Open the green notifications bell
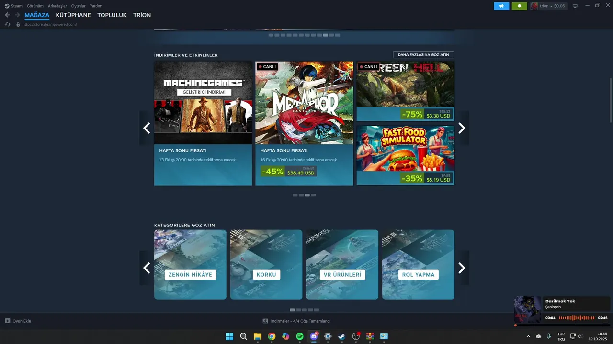 [519, 6]
